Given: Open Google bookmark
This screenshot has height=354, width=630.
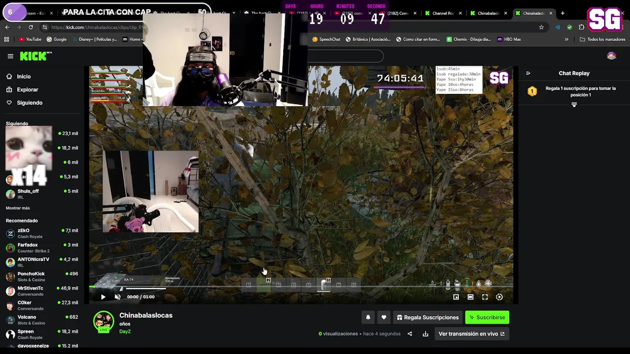Looking at the screenshot, I should click(x=57, y=39).
